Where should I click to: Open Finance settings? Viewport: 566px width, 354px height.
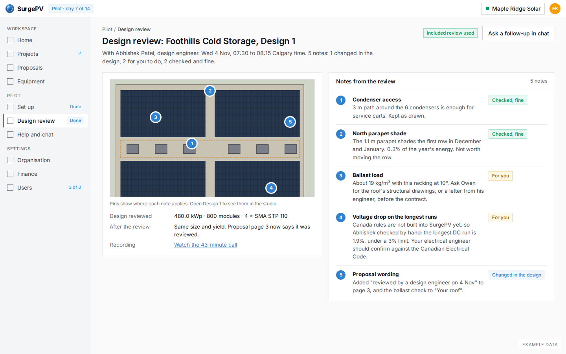pos(45,174)
